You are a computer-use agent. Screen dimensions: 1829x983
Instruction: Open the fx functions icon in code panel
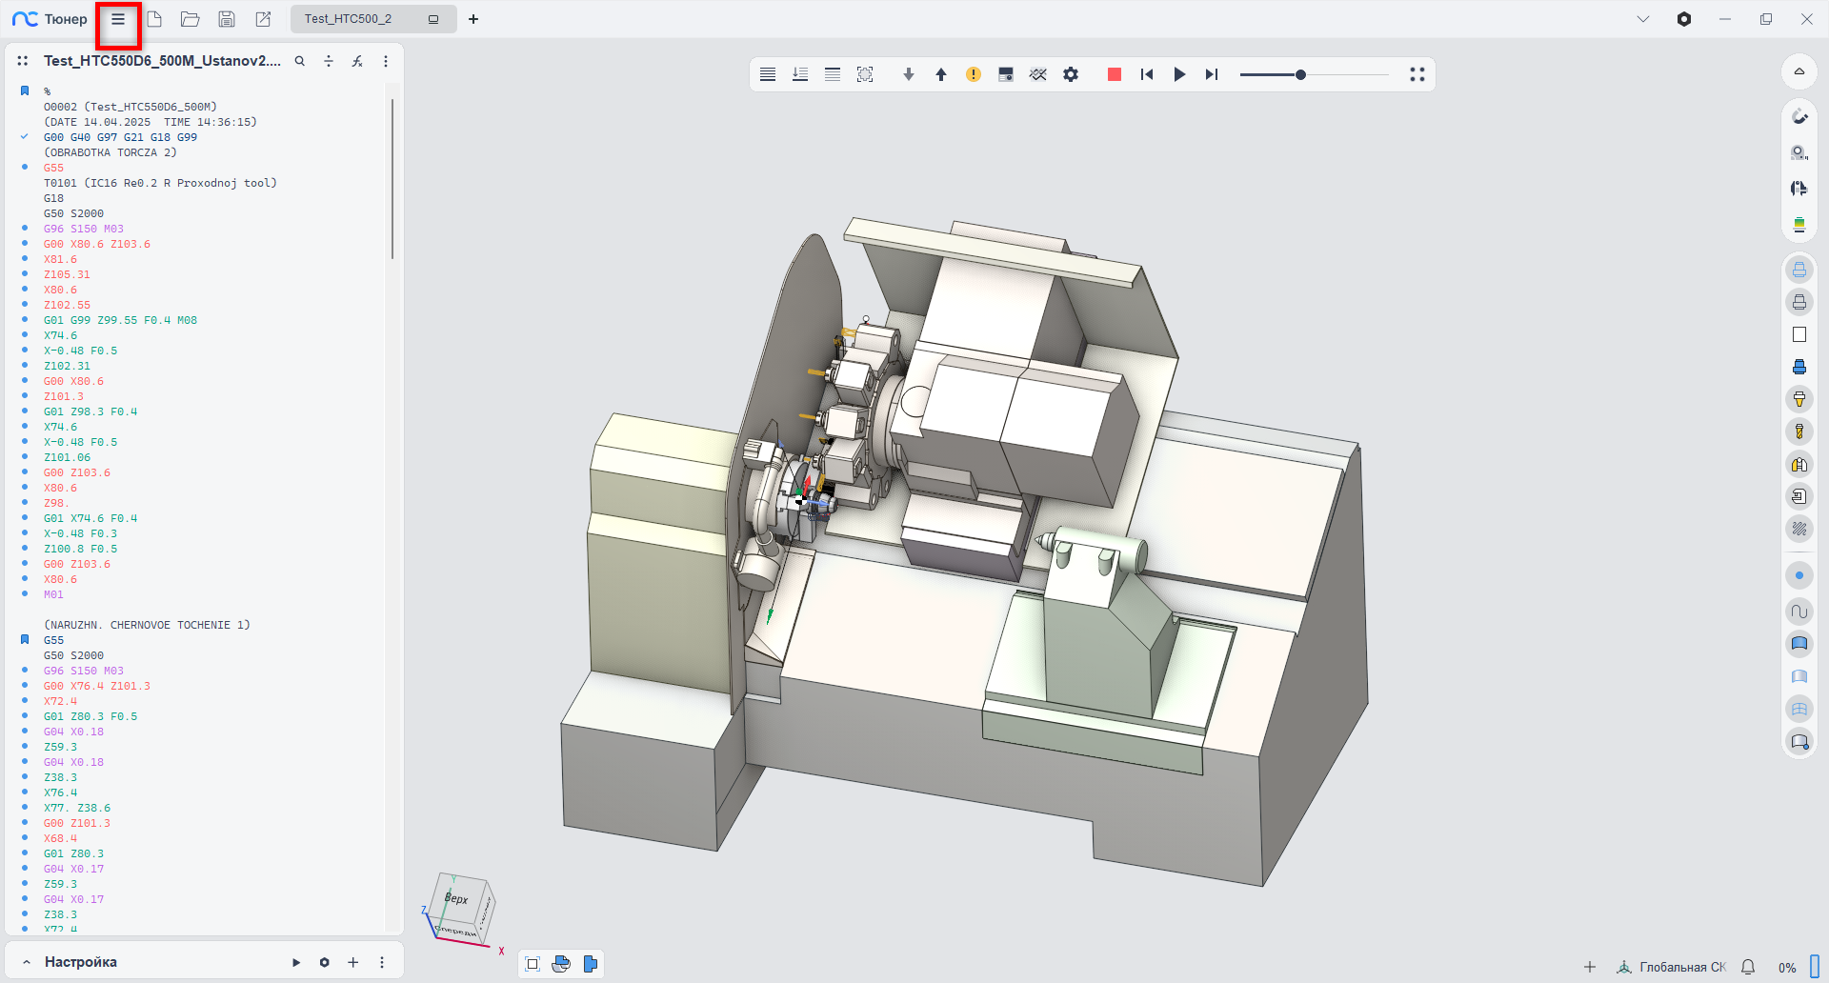pos(357,61)
